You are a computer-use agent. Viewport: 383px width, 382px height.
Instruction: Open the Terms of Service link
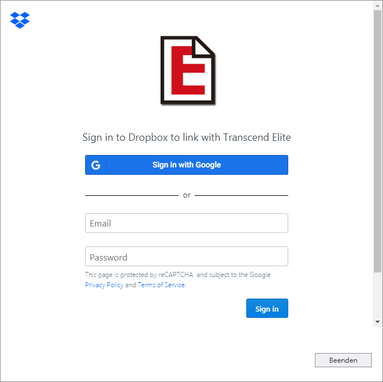[x=161, y=285]
